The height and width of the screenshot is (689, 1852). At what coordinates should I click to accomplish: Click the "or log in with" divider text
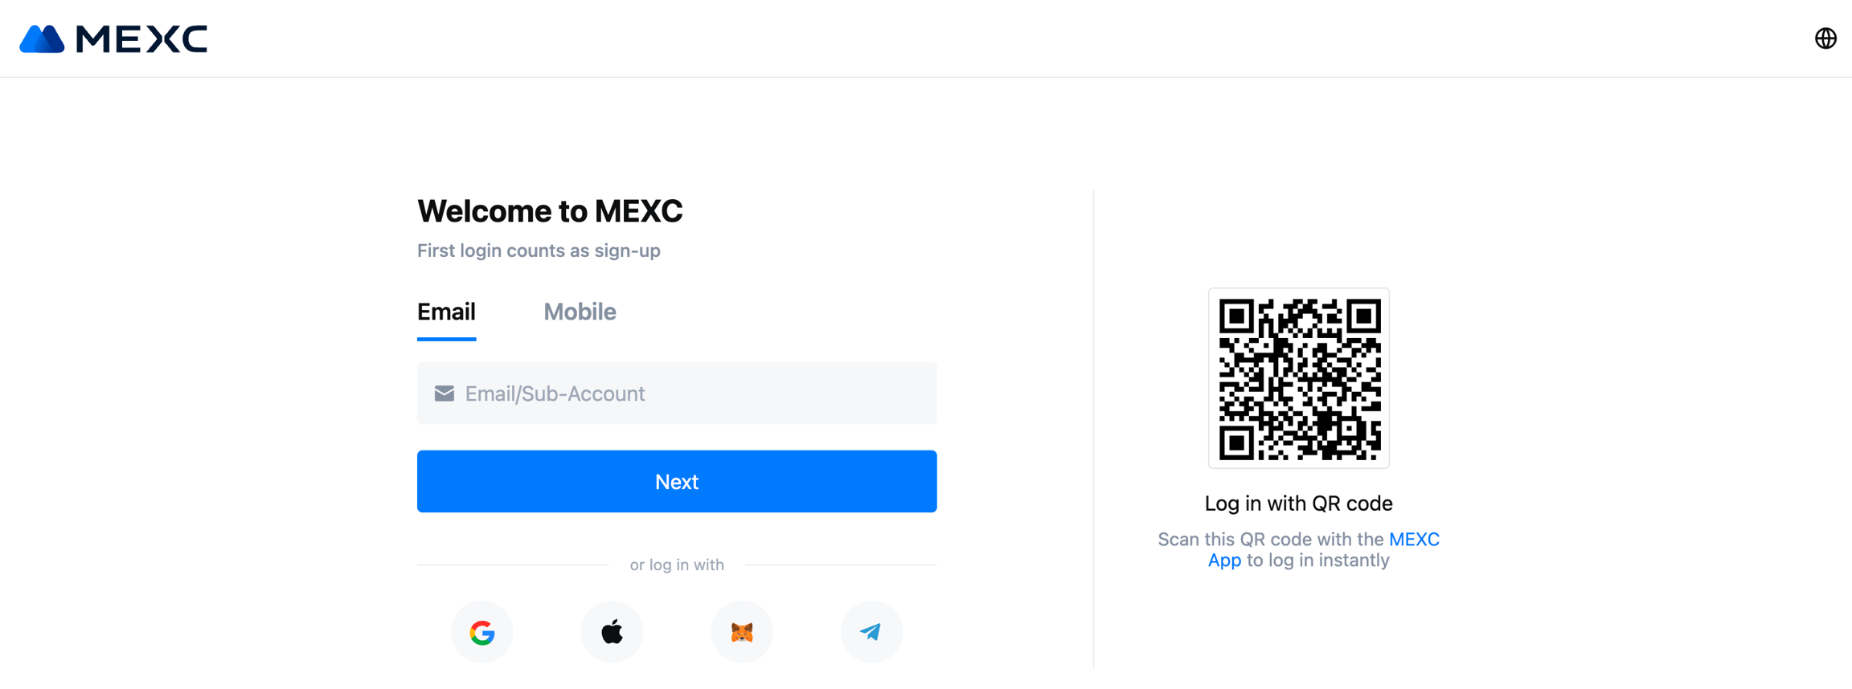(x=677, y=565)
